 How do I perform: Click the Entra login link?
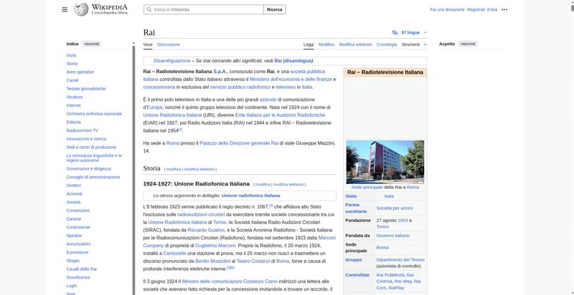(492, 9)
